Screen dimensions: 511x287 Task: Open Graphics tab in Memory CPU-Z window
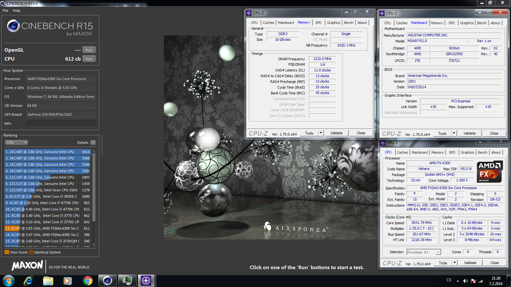tap(334, 23)
